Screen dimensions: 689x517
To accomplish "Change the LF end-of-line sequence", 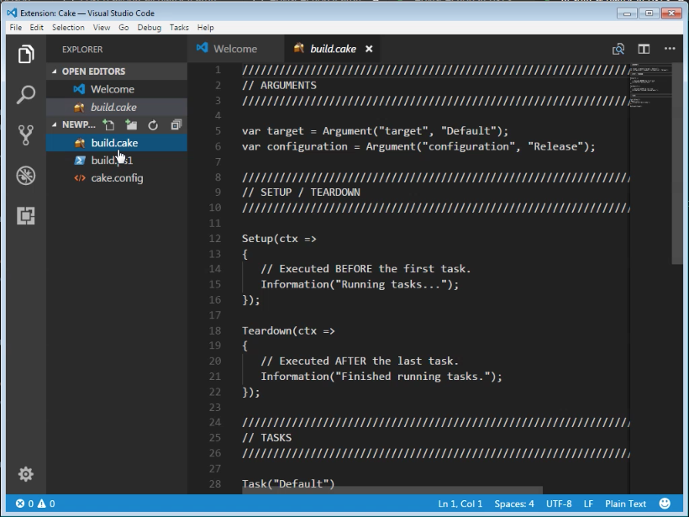I will pos(588,504).
